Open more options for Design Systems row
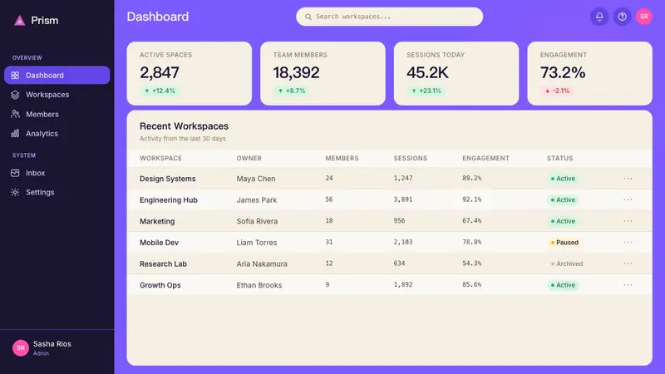665x374 pixels. pyautogui.click(x=628, y=179)
